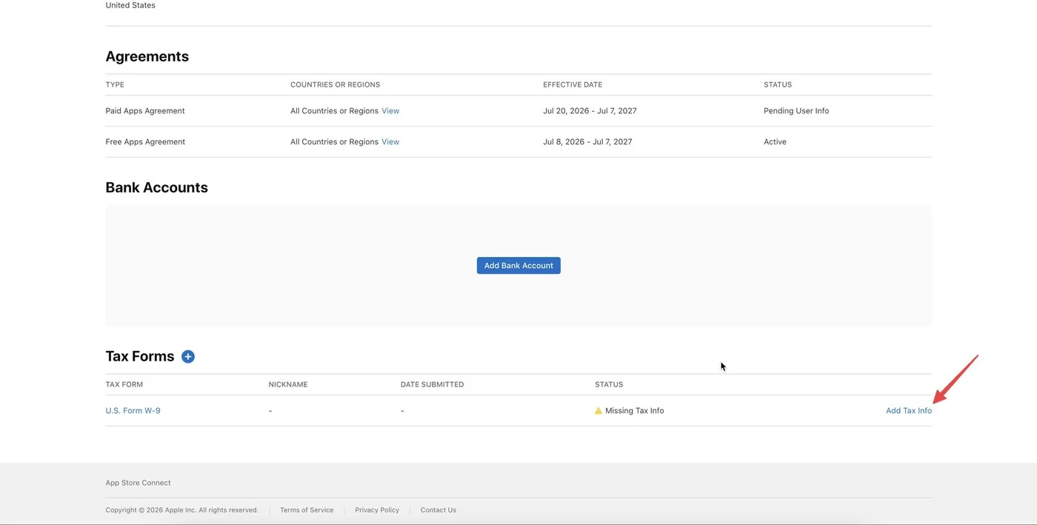The width and height of the screenshot is (1037, 525).
Task: Click the Bank Accounts section heading
Action: tap(157, 187)
